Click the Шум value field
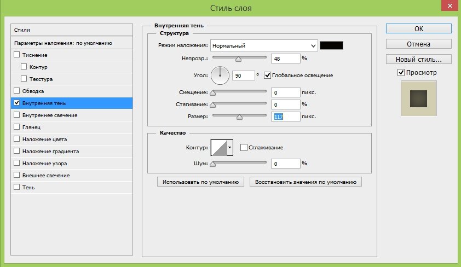Screen dimensions: 461x267 (x=285, y=164)
